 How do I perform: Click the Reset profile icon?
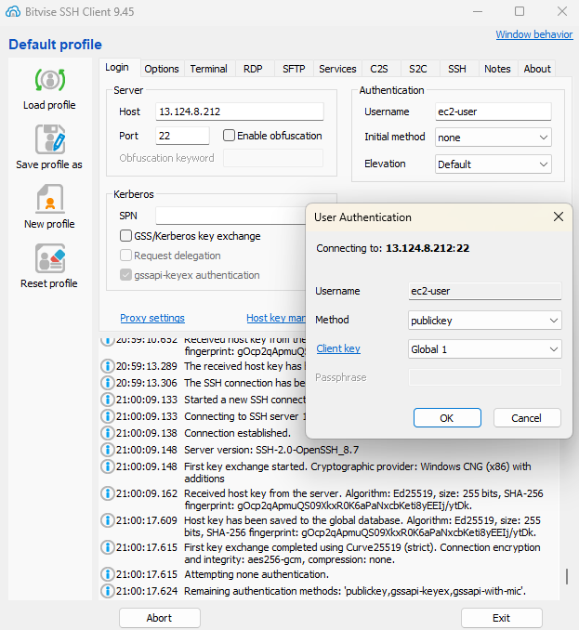50,258
